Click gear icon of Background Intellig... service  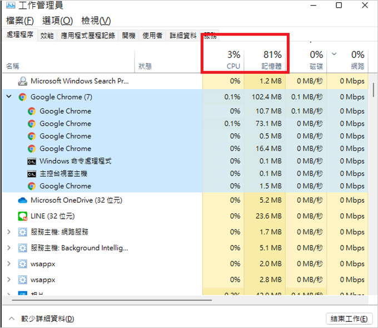(x=22, y=248)
